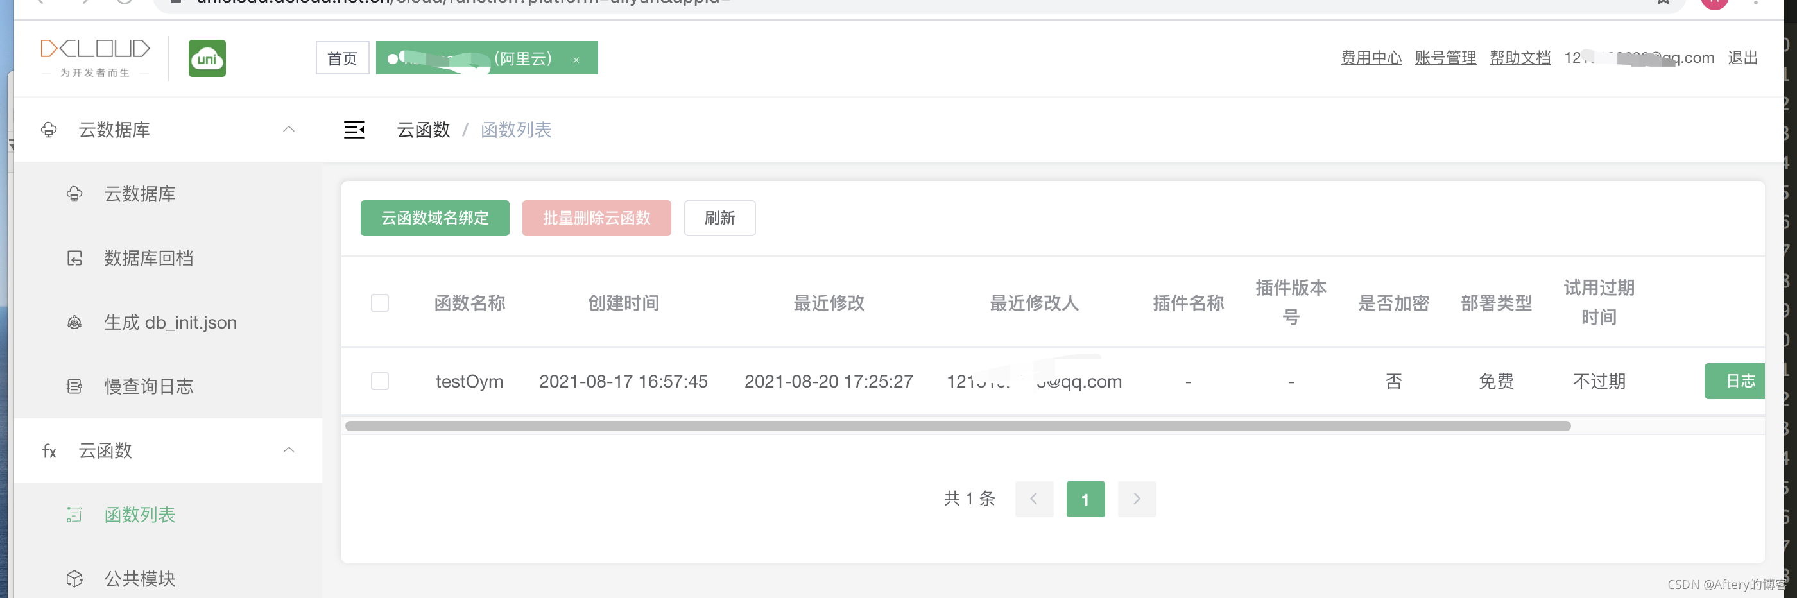Open 账号管理 link
1797x598 pixels.
click(1445, 58)
